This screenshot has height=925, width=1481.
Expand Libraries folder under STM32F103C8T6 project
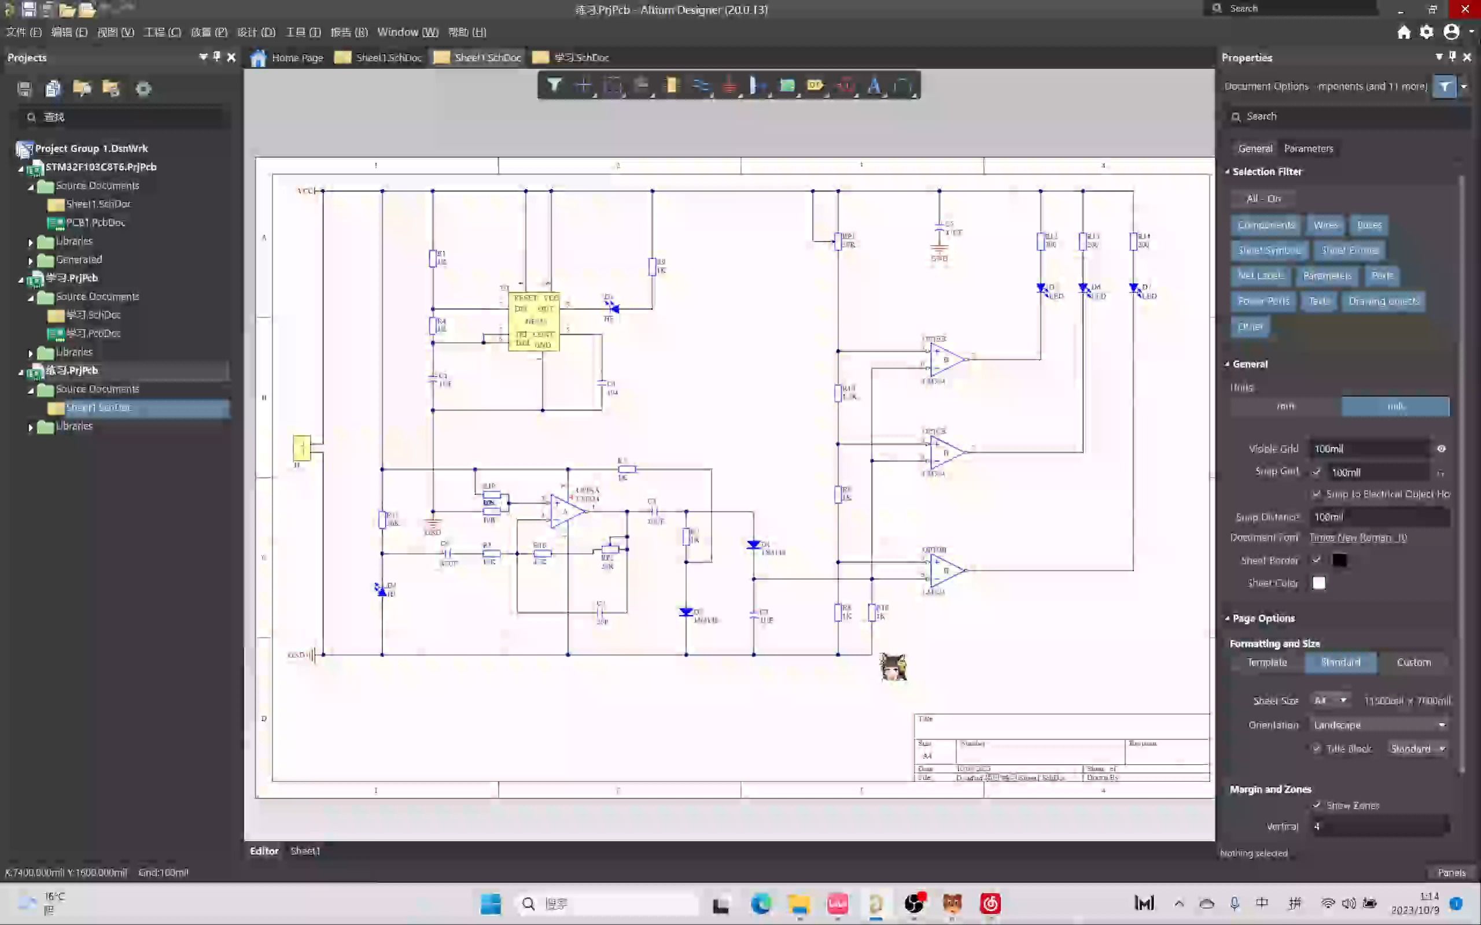coord(30,242)
